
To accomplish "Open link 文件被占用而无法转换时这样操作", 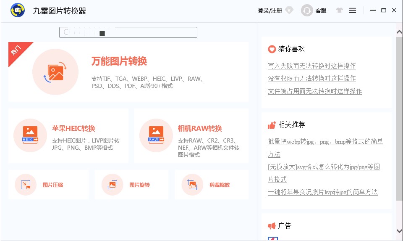I will (x=315, y=91).
